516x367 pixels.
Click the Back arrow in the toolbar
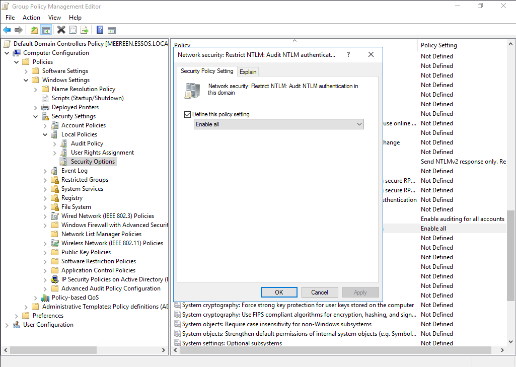[7, 30]
